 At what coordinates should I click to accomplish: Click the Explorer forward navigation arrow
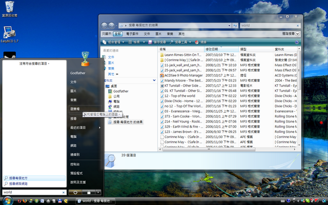(112, 26)
